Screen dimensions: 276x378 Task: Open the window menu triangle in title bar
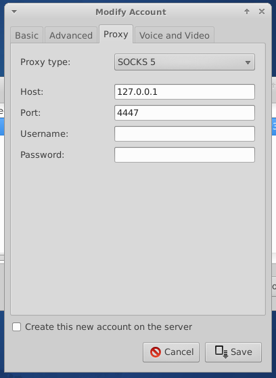[x=14, y=12]
